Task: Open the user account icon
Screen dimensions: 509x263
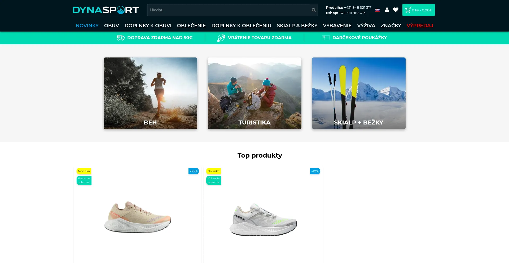Action: pos(387,10)
